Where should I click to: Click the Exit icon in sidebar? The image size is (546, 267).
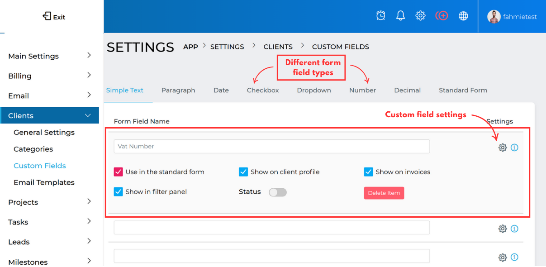click(47, 16)
